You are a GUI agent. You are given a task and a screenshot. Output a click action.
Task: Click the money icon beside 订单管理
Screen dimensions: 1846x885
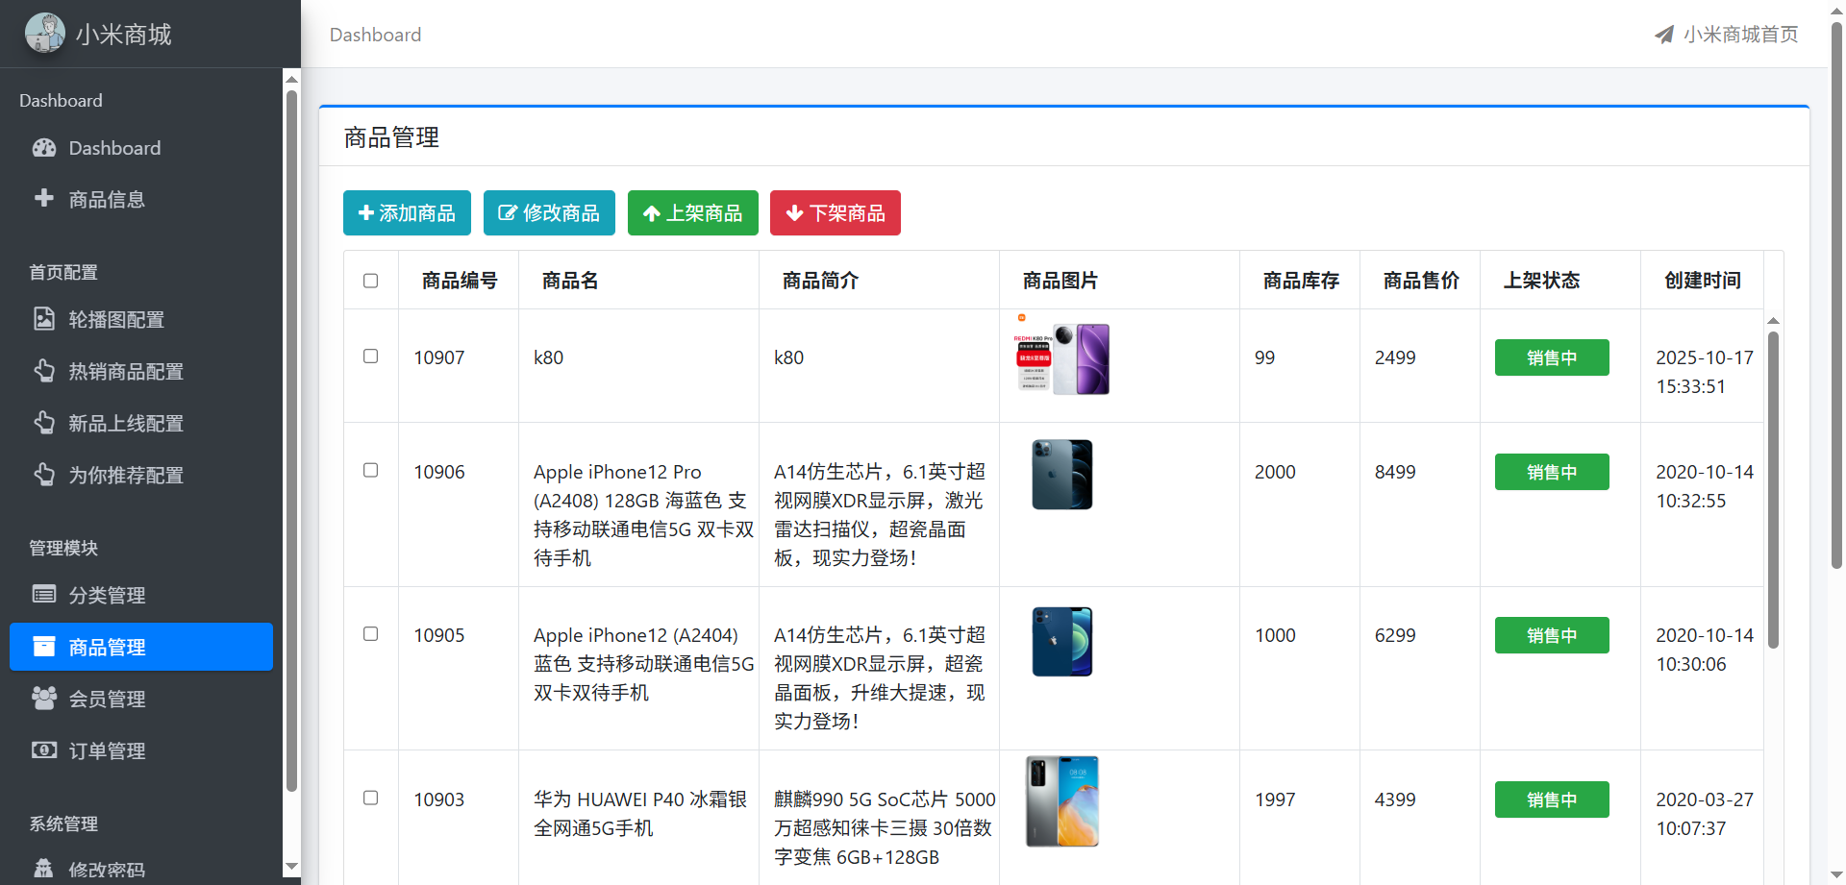click(44, 750)
